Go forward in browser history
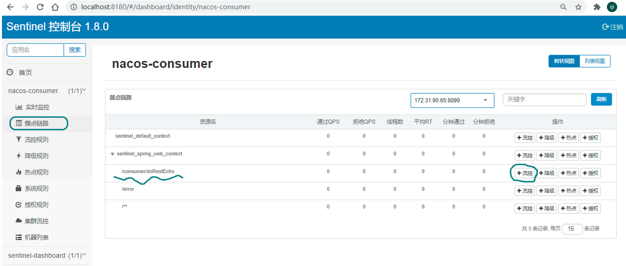 25,7
